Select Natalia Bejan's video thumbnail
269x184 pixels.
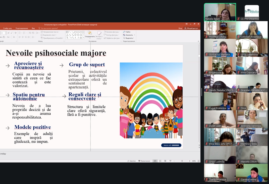(220, 12)
